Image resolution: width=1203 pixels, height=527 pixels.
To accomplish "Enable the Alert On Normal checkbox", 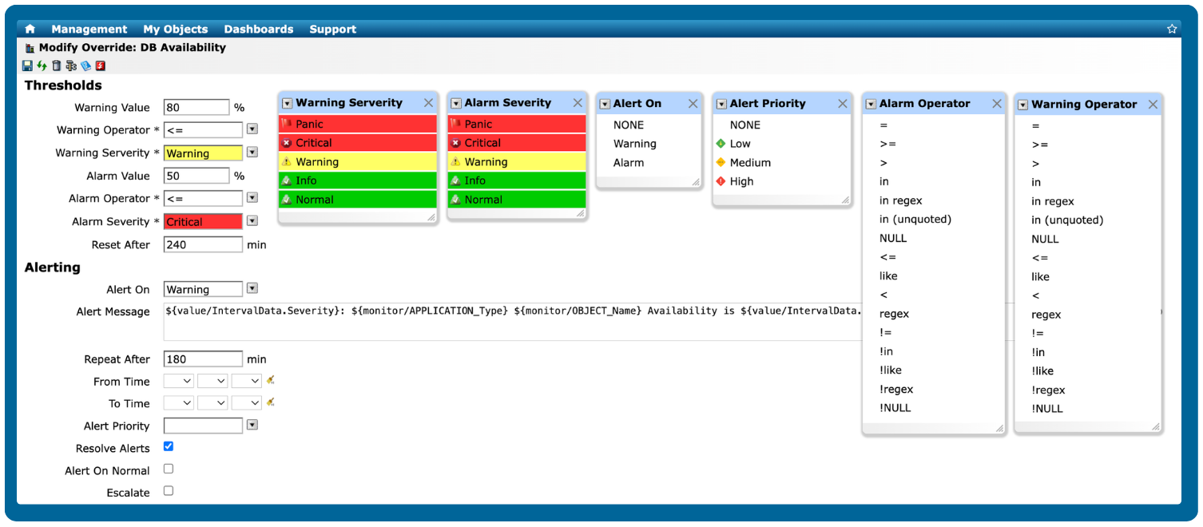I will (x=169, y=470).
